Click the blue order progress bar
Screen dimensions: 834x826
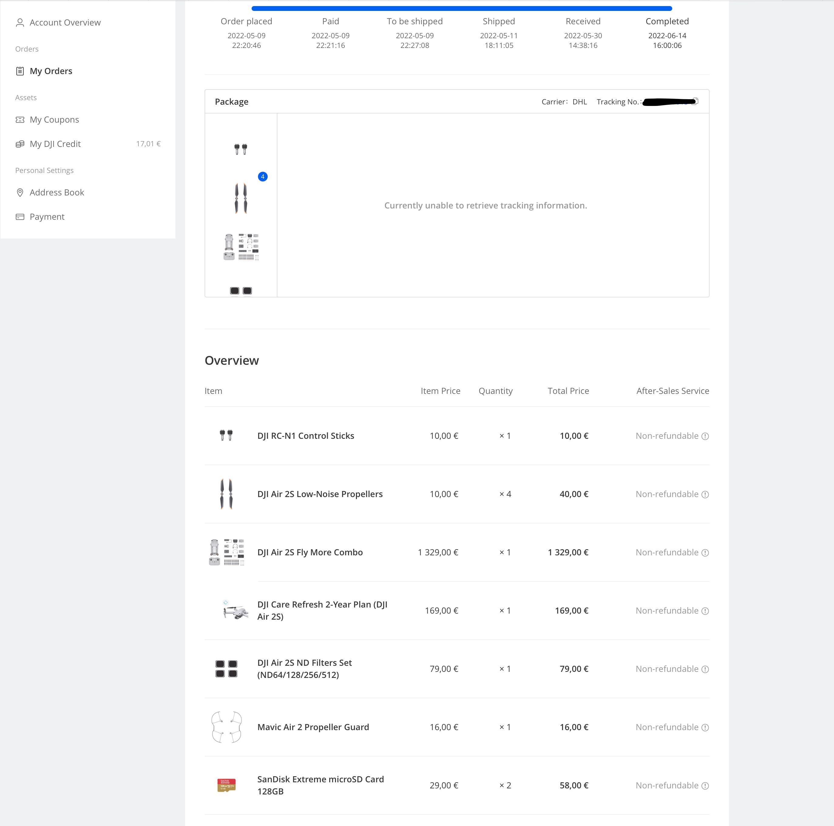[x=462, y=8]
